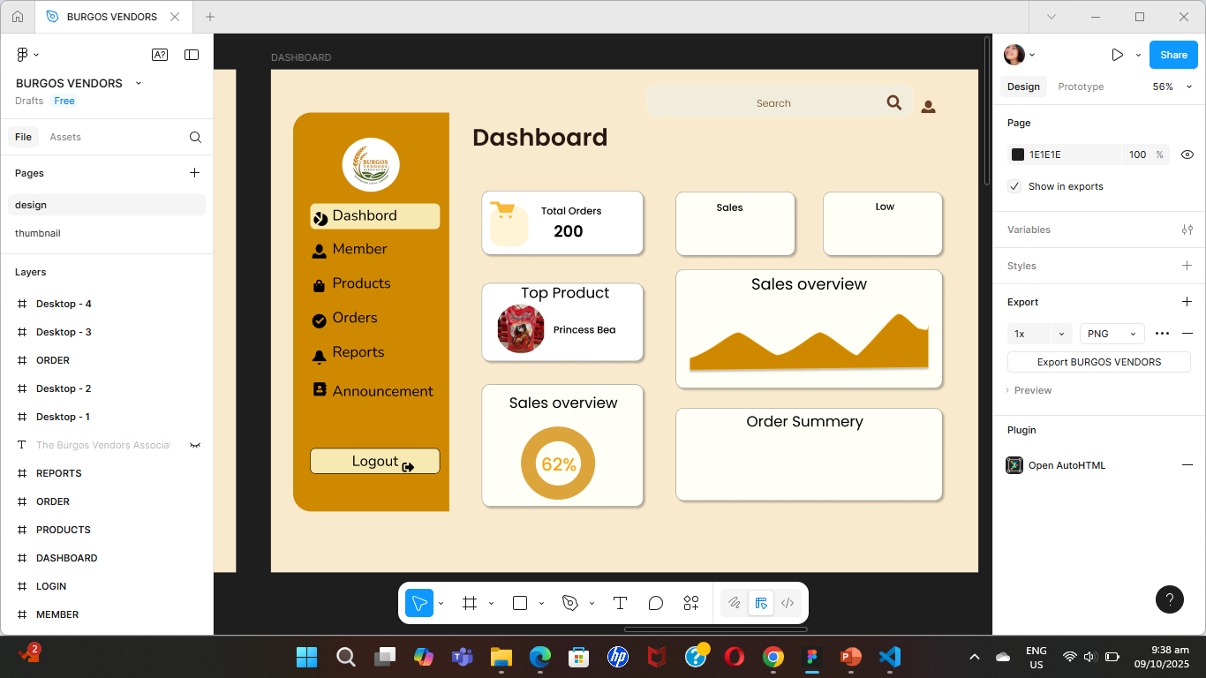Screen dimensions: 1206x678
Task: Expand the export Preview section
Action: pyautogui.click(x=1032, y=390)
